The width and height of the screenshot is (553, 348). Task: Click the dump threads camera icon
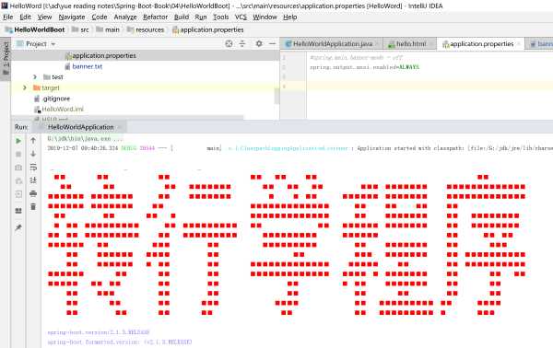click(x=18, y=168)
